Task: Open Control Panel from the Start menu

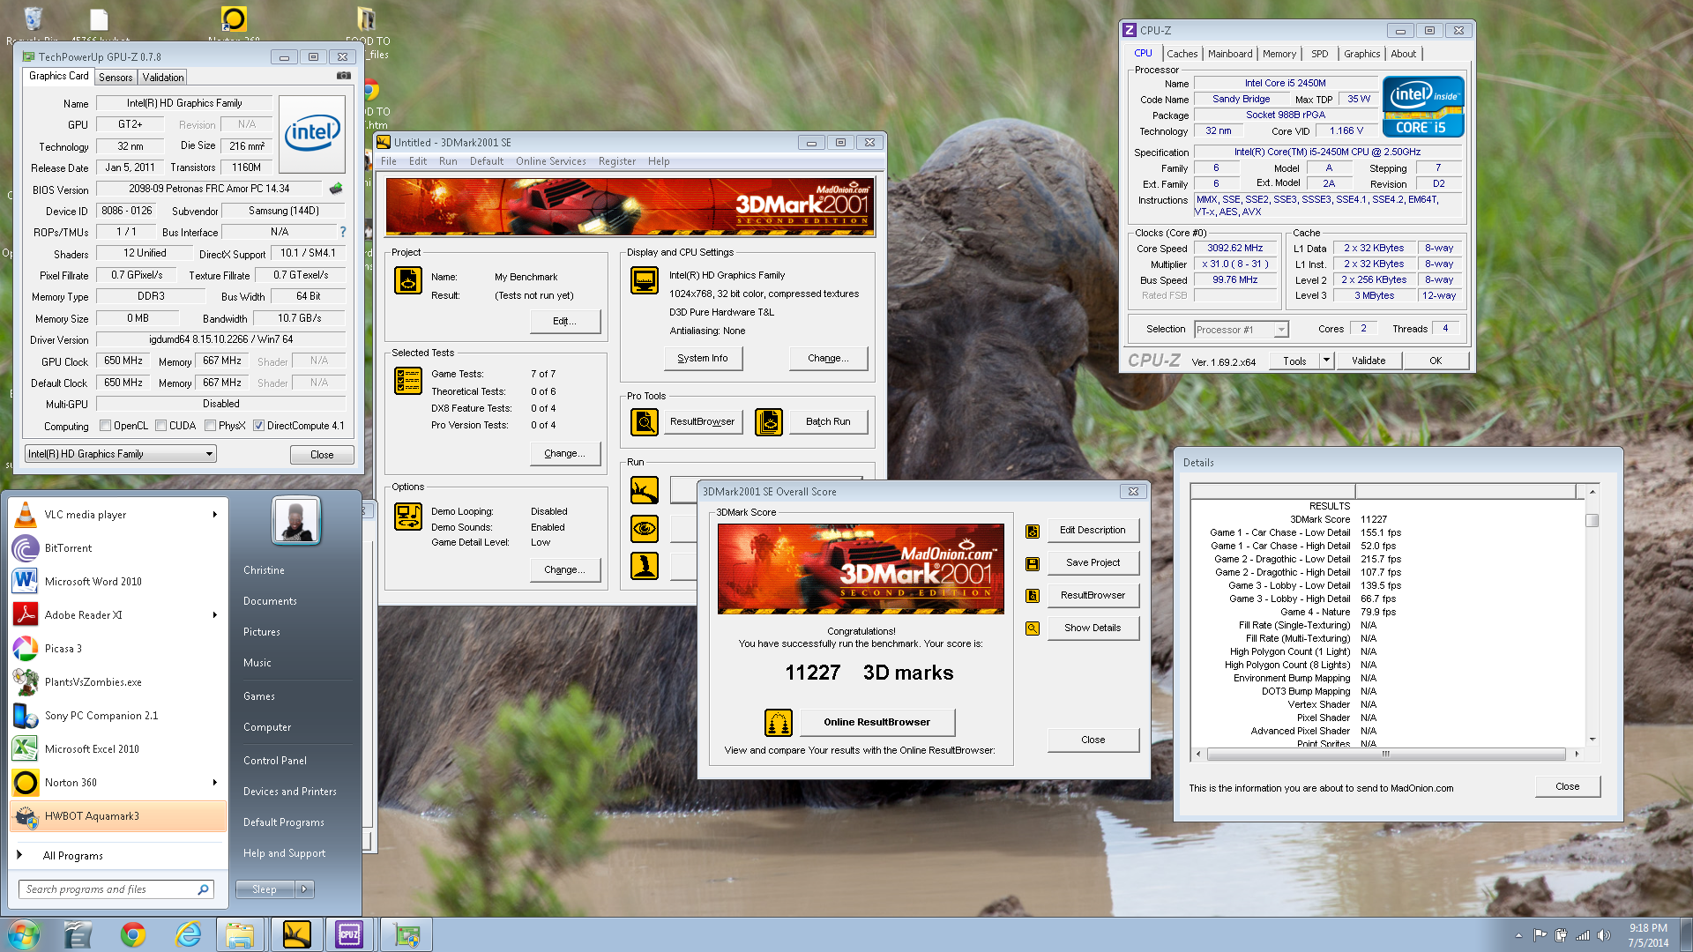Action: click(x=275, y=761)
